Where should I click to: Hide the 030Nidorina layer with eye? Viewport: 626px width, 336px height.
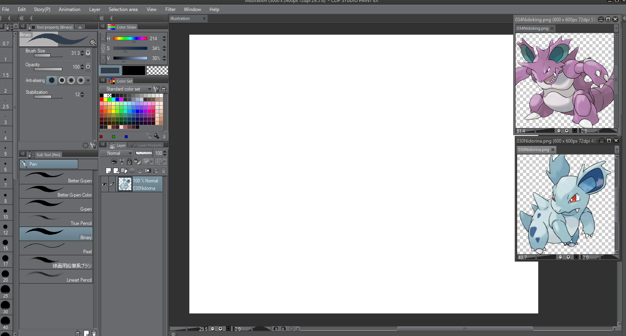click(104, 184)
